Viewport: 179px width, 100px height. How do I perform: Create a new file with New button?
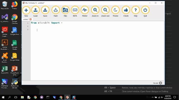[x=26, y=11]
